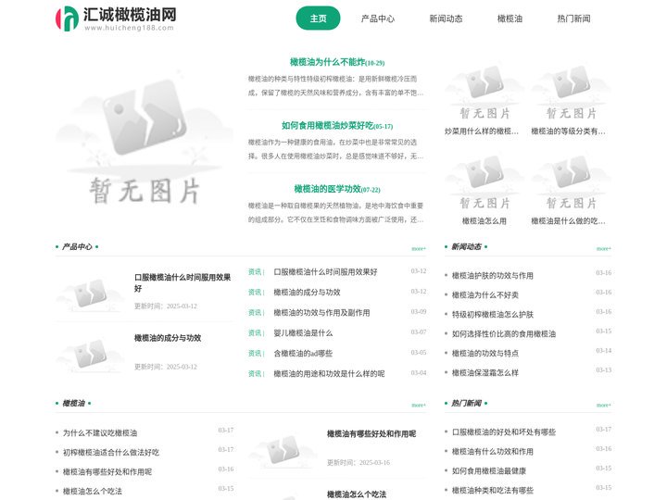Viewport: 667px width, 500px height.
Task: Open article 橄榄油的医学功效
Action: [x=337, y=189]
